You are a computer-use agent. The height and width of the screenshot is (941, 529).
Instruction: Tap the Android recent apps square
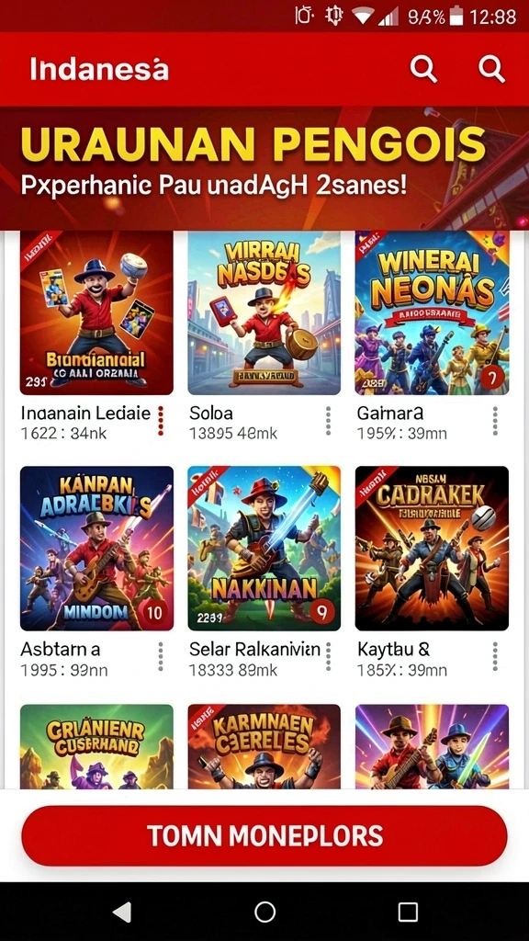coord(408,913)
